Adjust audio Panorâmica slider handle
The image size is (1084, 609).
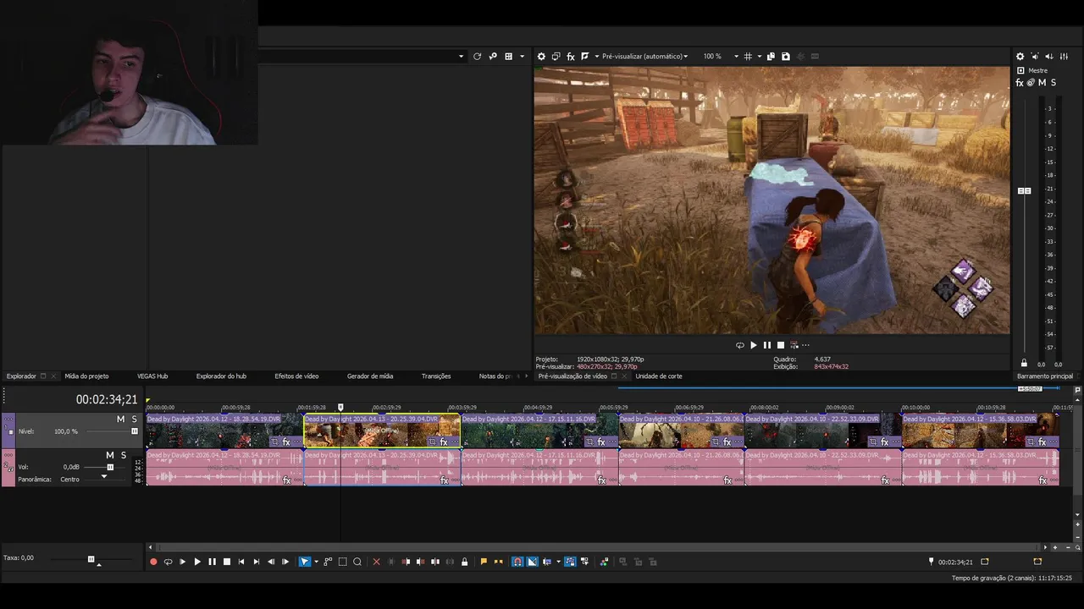[104, 478]
